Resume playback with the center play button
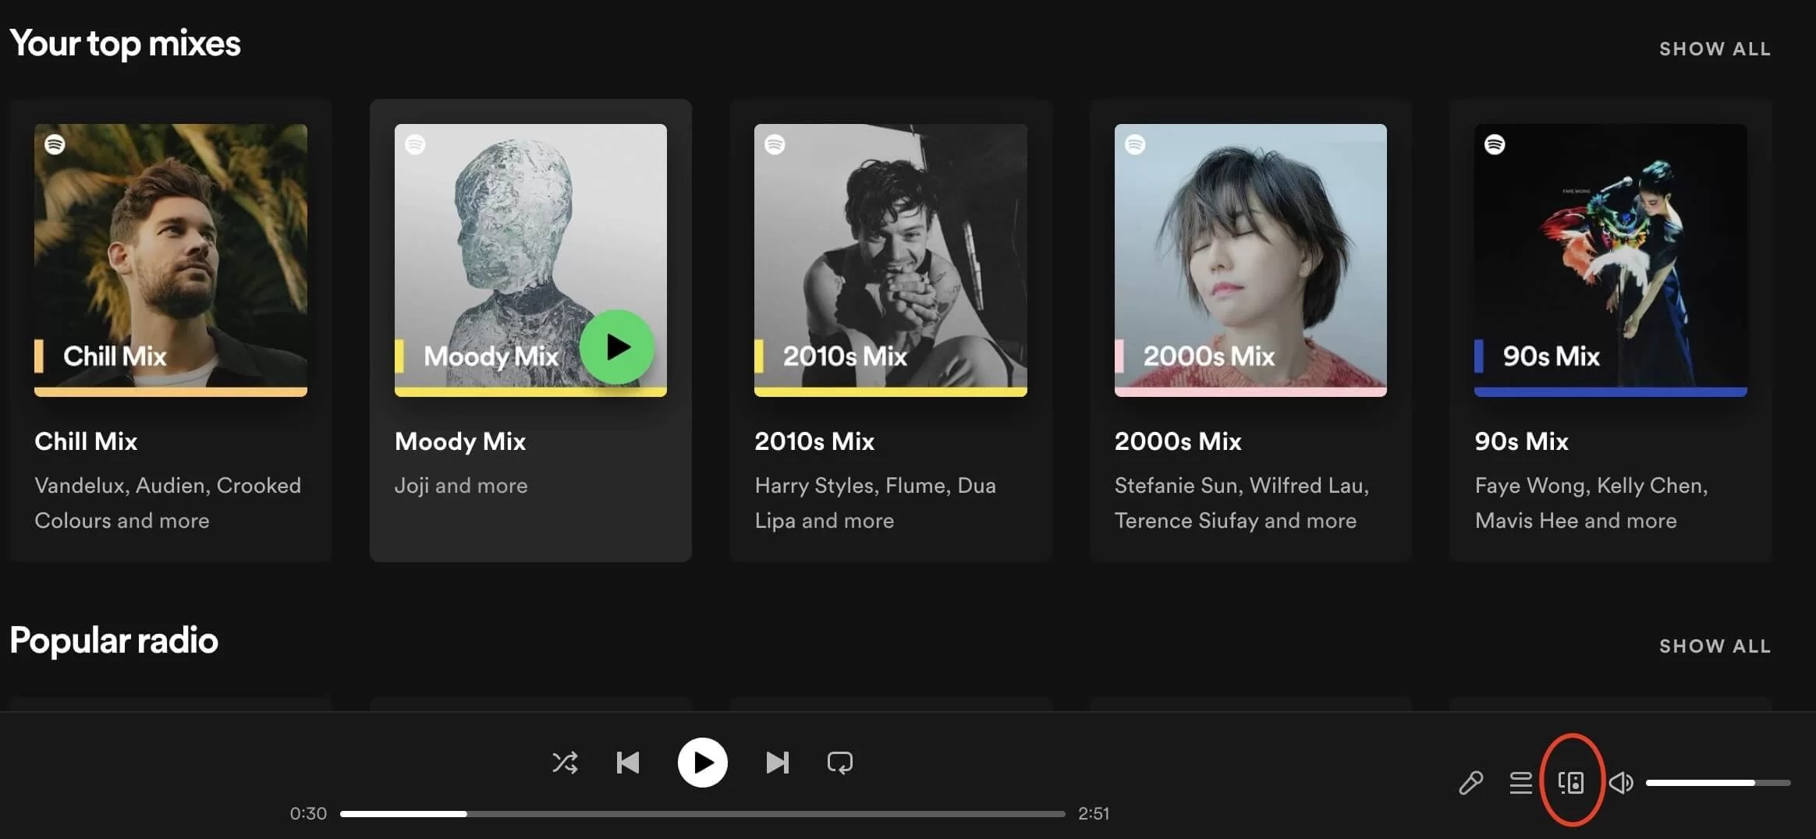Image resolution: width=1816 pixels, height=839 pixels. pos(702,763)
